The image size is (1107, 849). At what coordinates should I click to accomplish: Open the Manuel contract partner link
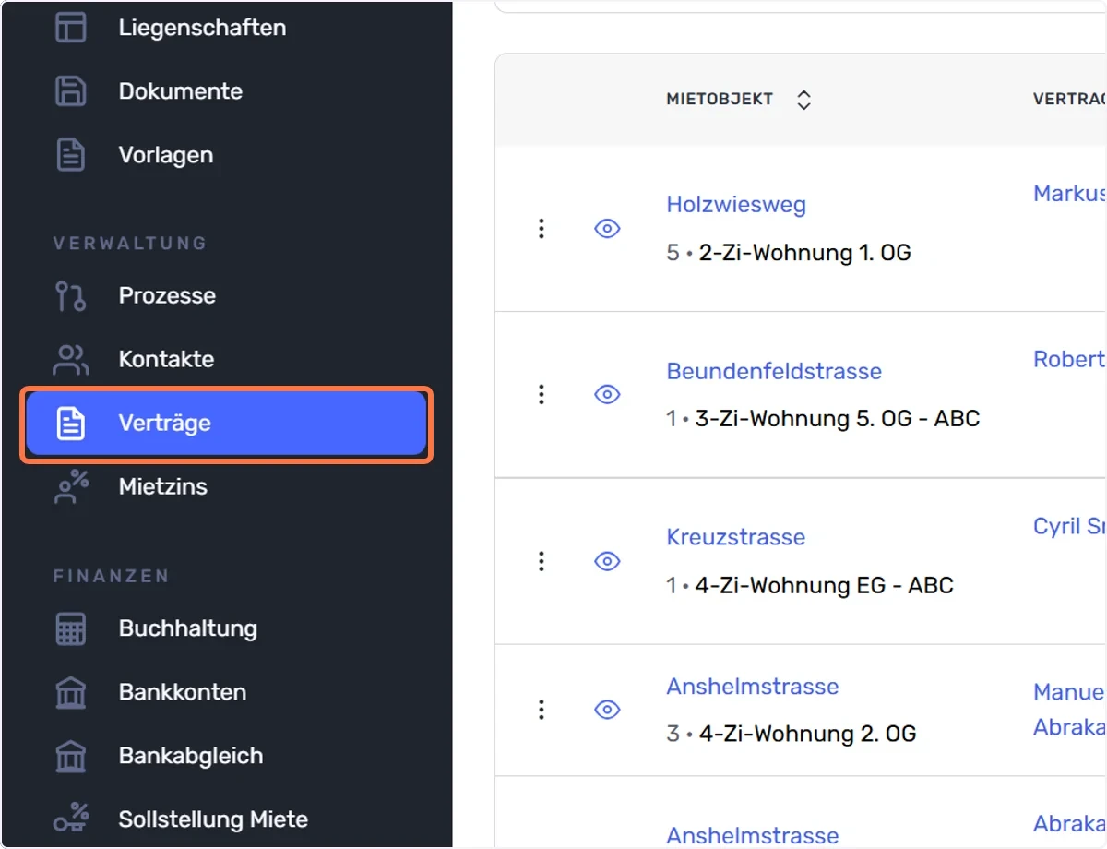(x=1069, y=692)
